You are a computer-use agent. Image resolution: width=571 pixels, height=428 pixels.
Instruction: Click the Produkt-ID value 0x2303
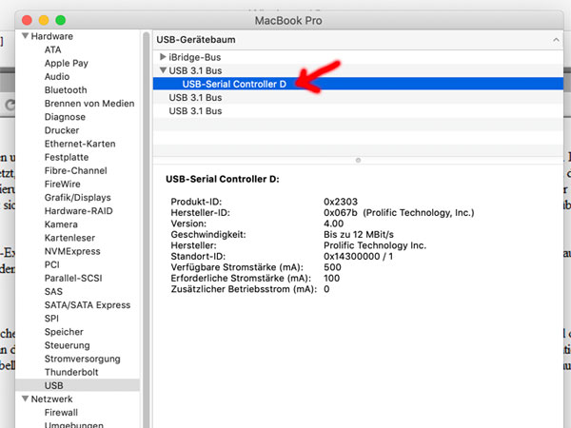pyautogui.click(x=341, y=202)
